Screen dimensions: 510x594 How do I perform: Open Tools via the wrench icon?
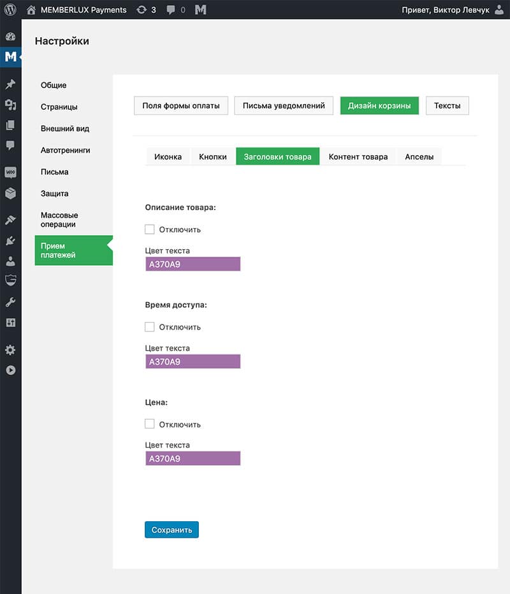pyautogui.click(x=10, y=302)
